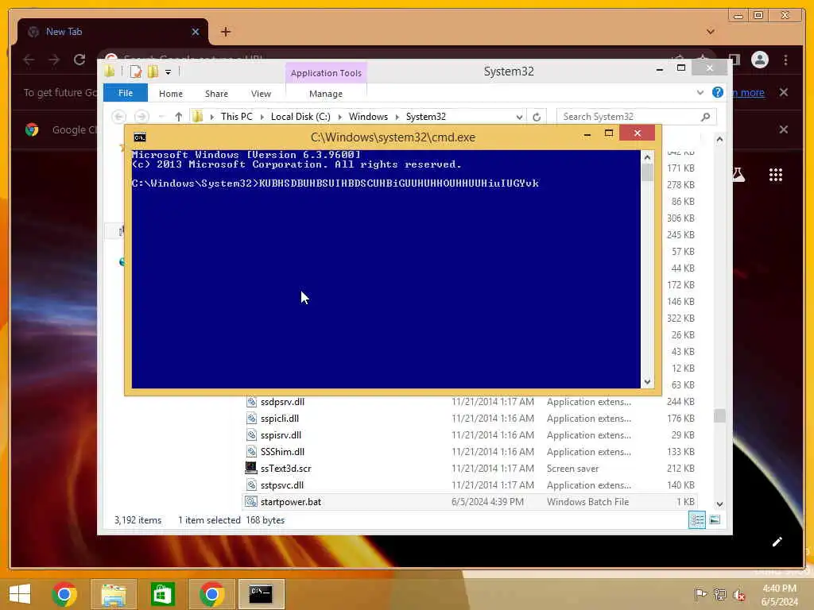Viewport: 814px width, 610px height.
Task: Open the Share ribbon tab
Action: coord(216,94)
